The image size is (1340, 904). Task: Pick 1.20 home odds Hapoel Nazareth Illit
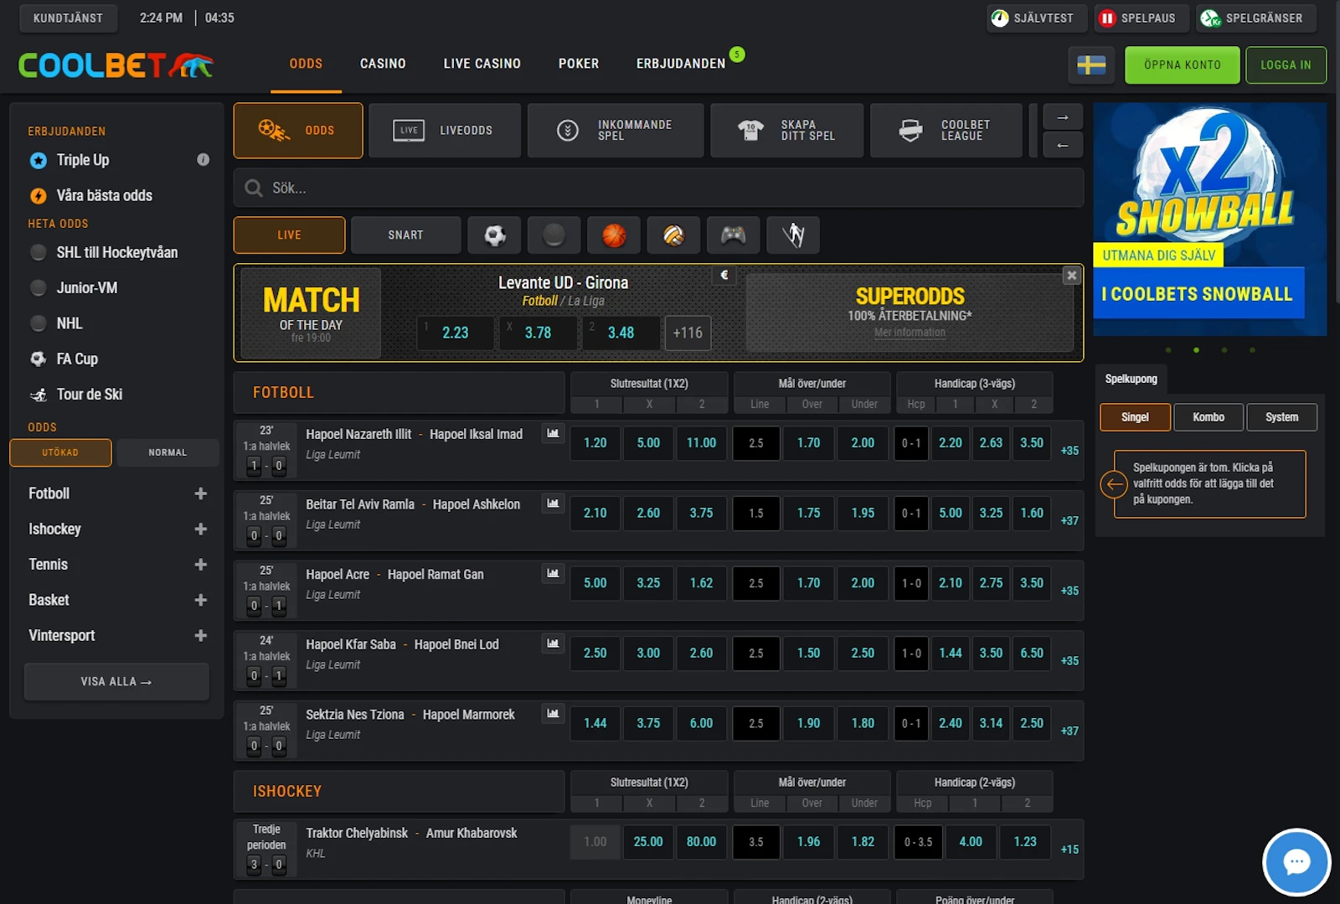click(595, 443)
